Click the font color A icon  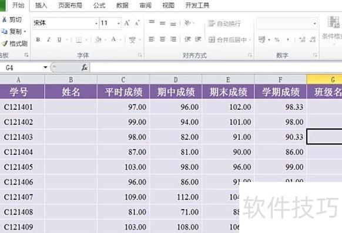tap(113, 40)
